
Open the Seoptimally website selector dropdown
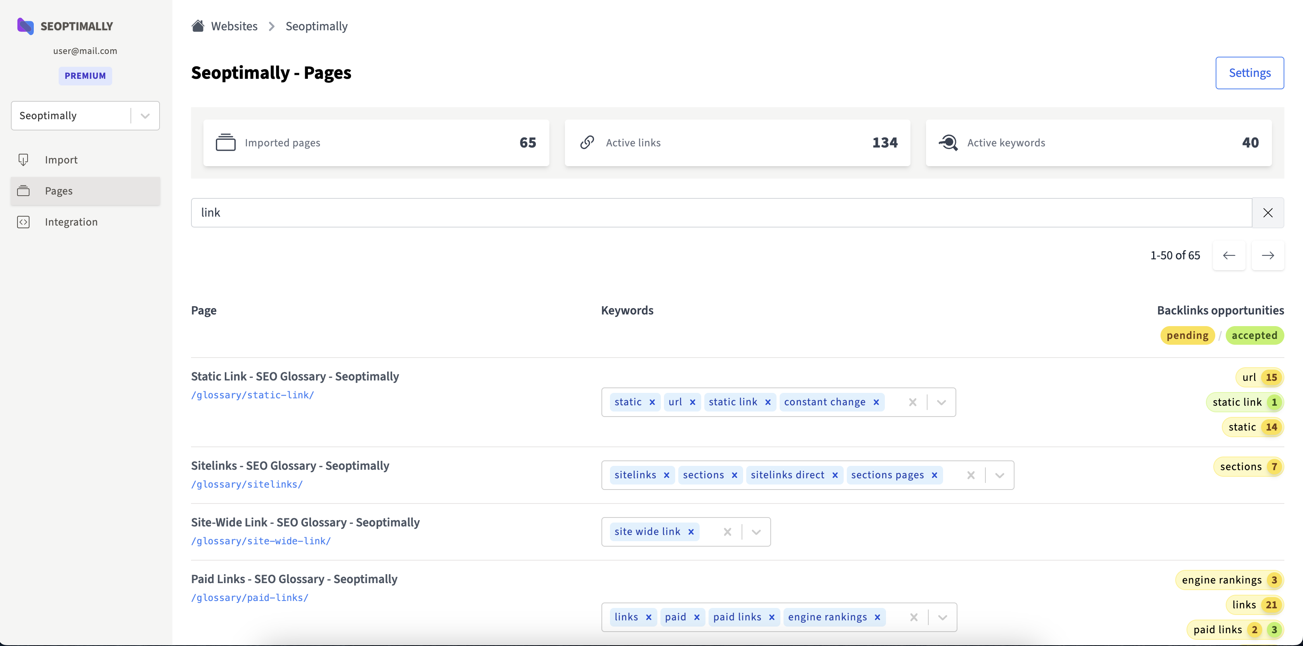point(145,116)
